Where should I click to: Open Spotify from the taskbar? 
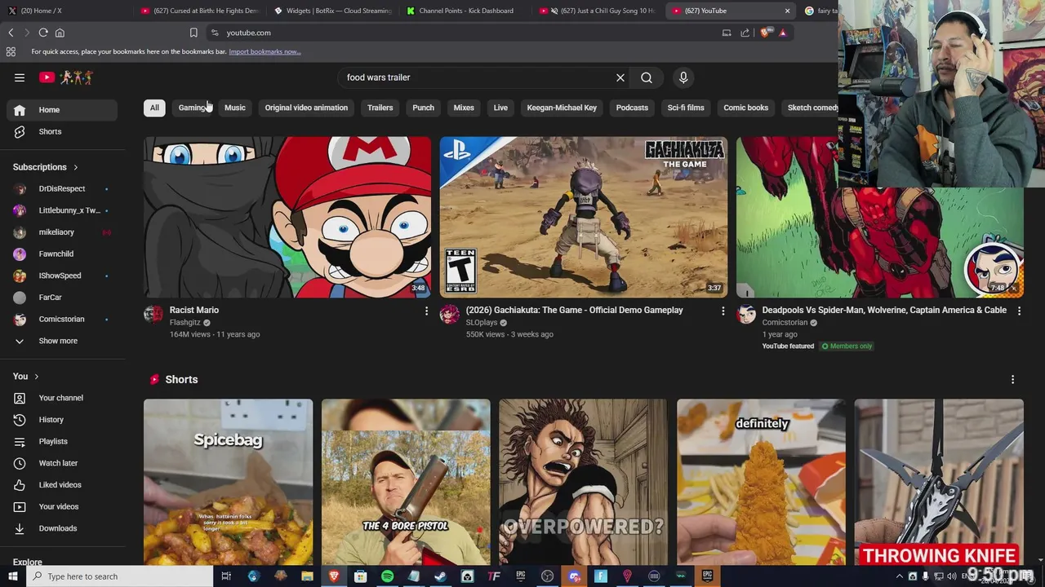(x=387, y=576)
